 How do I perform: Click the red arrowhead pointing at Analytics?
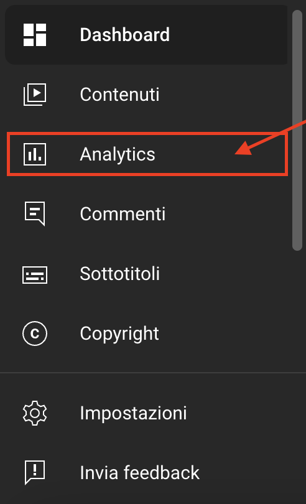[246, 149]
